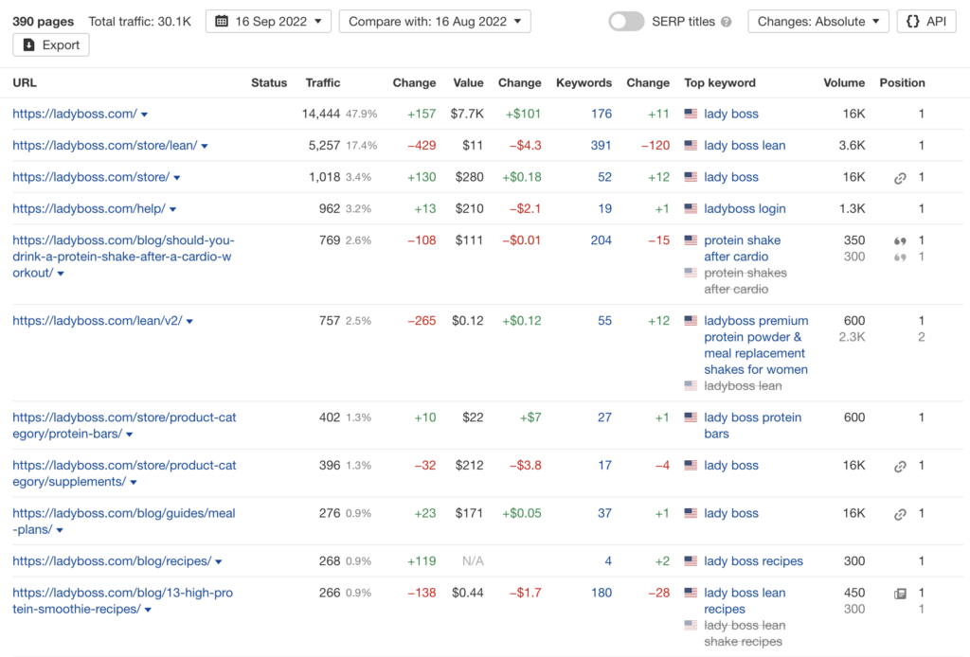970x657 pixels.
Task: Click the keyword 'protein shake after cardio'
Action: pyautogui.click(x=743, y=248)
